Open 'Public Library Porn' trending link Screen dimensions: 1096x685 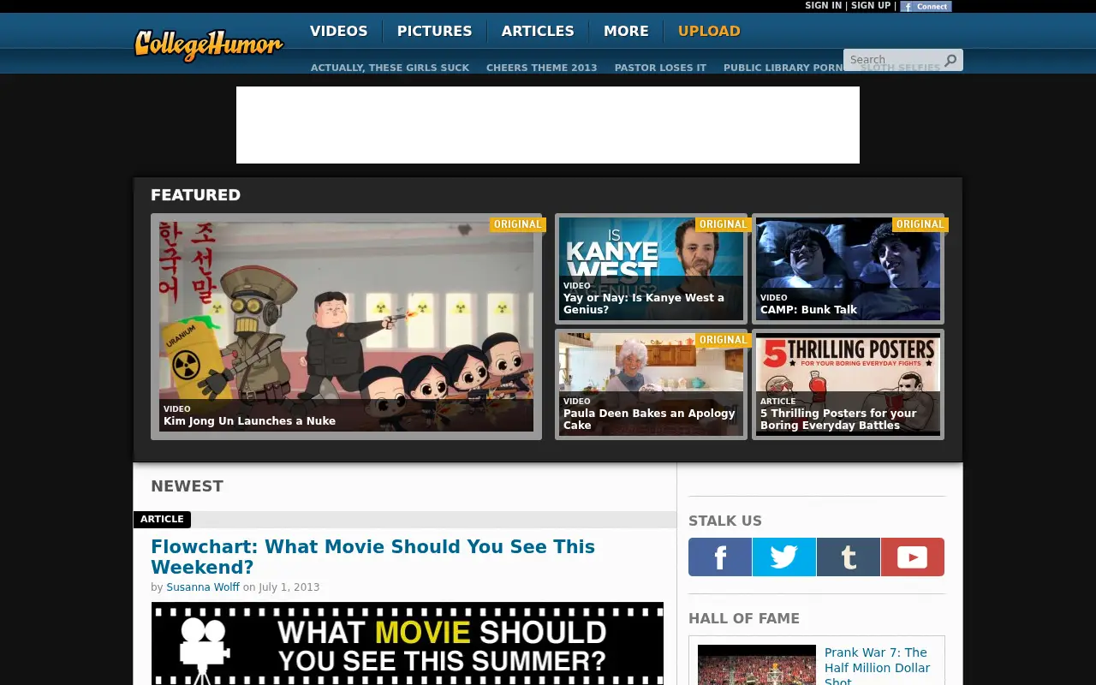tap(783, 68)
